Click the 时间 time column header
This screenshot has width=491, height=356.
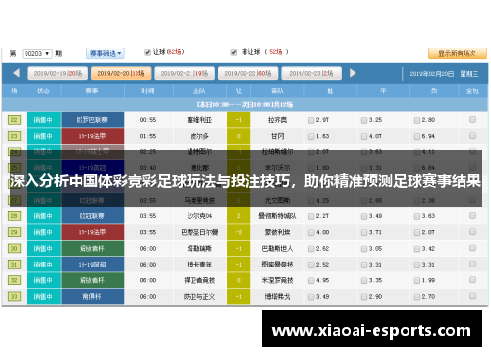pos(148,90)
